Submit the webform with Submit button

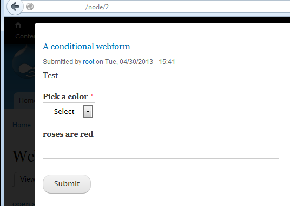click(x=67, y=184)
